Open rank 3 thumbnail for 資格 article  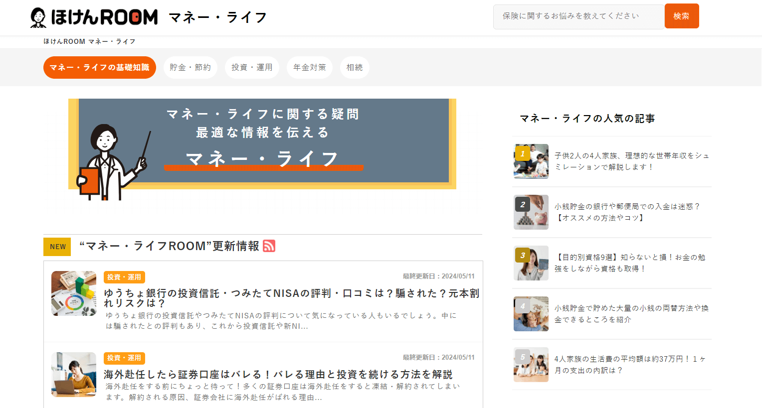[x=531, y=263]
